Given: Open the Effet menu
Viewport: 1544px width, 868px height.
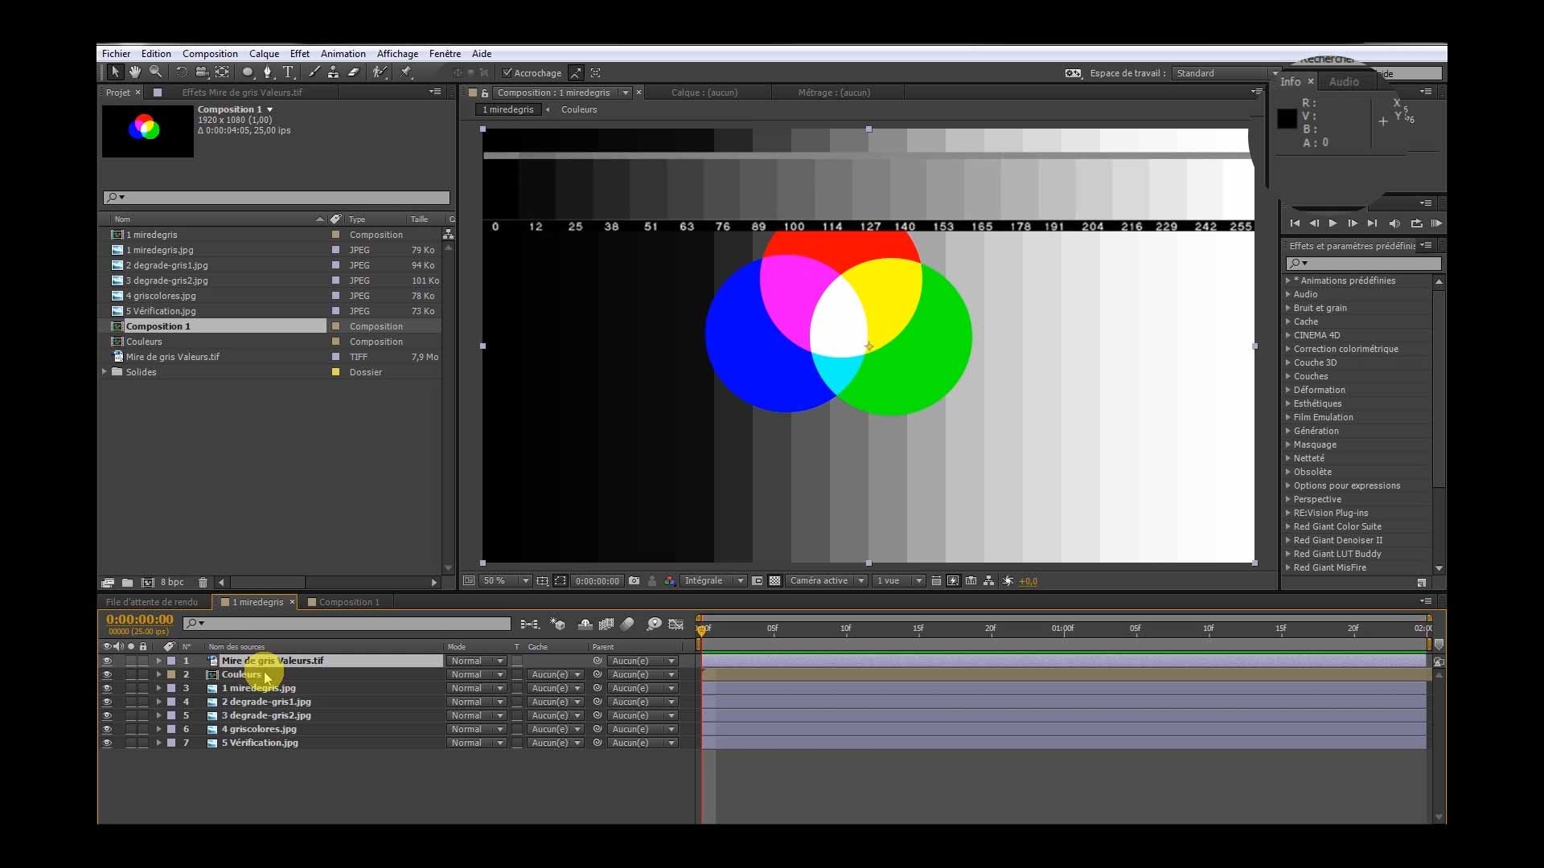Looking at the screenshot, I should (x=300, y=54).
